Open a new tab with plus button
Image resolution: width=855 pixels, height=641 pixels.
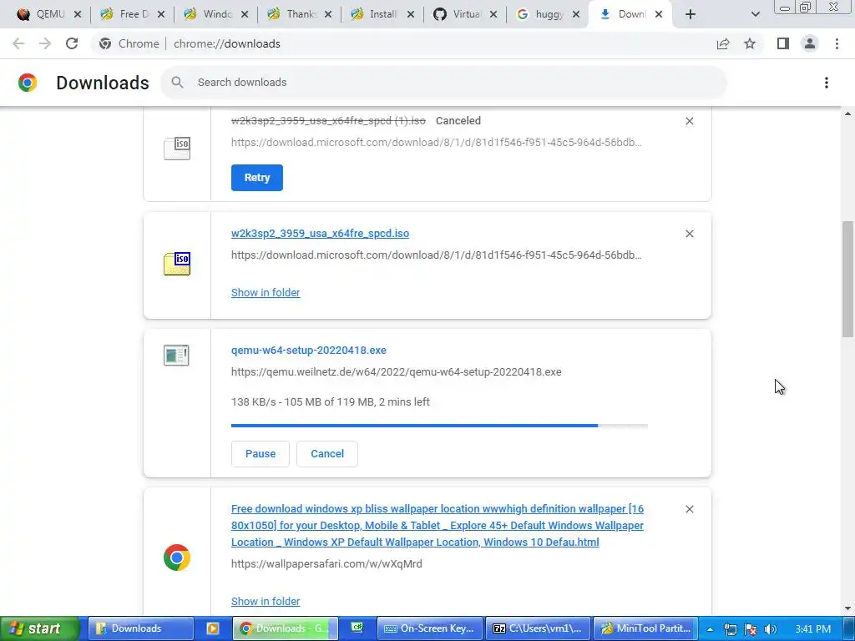point(691,15)
